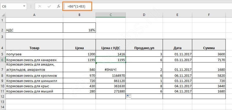
Task: Select the sum cell 720
Action: pyautogui.click(x=209, y=80)
